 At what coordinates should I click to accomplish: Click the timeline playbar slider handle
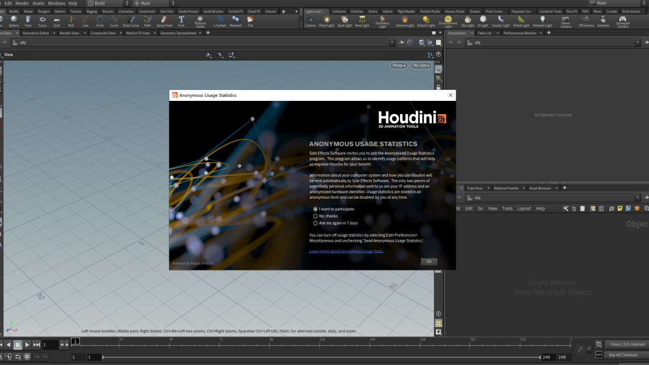click(x=104, y=356)
